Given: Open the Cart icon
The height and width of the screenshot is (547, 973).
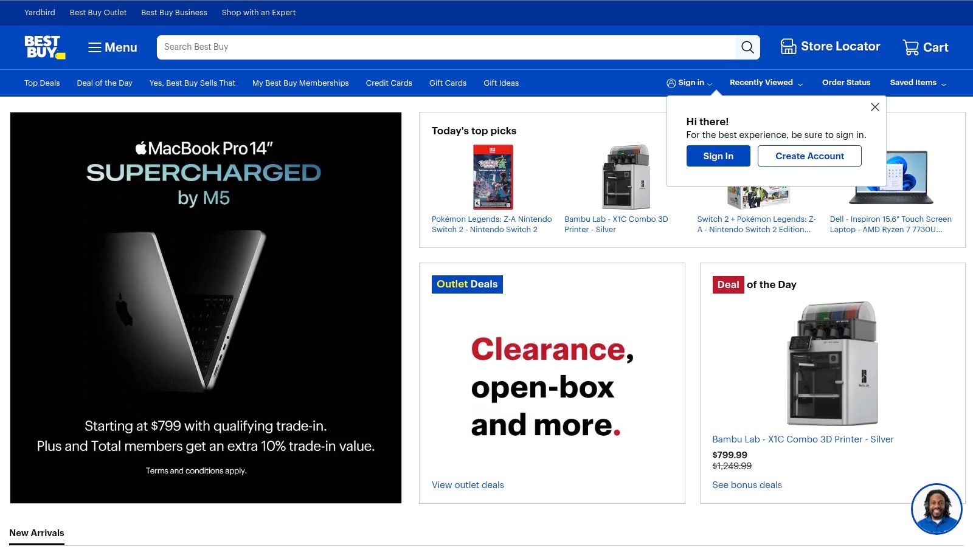Looking at the screenshot, I should tap(910, 47).
